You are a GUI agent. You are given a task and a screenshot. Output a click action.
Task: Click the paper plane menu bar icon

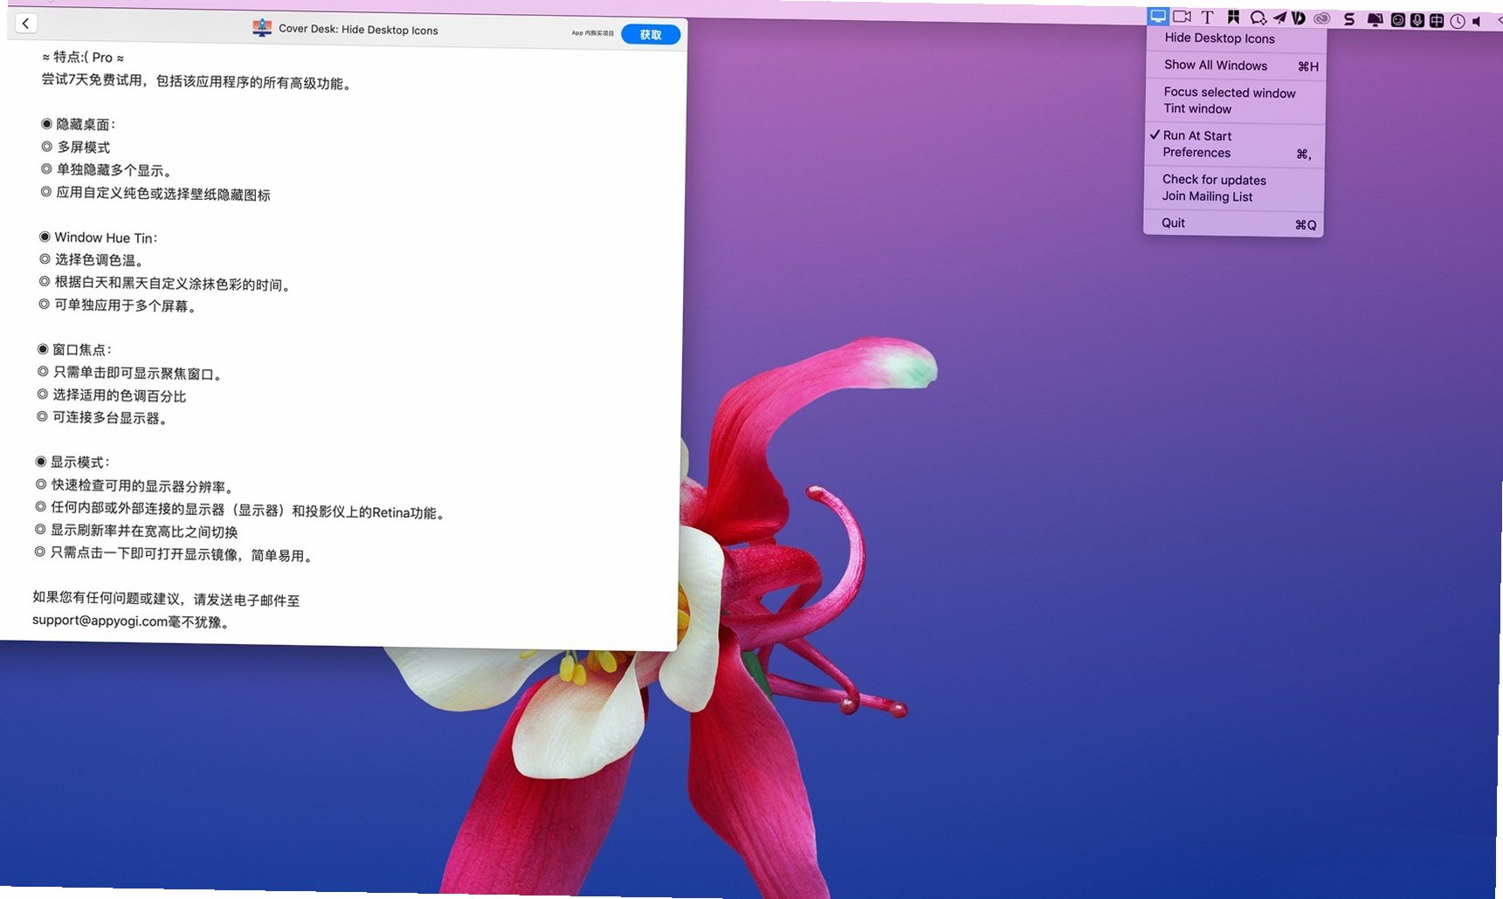pyautogui.click(x=1279, y=17)
